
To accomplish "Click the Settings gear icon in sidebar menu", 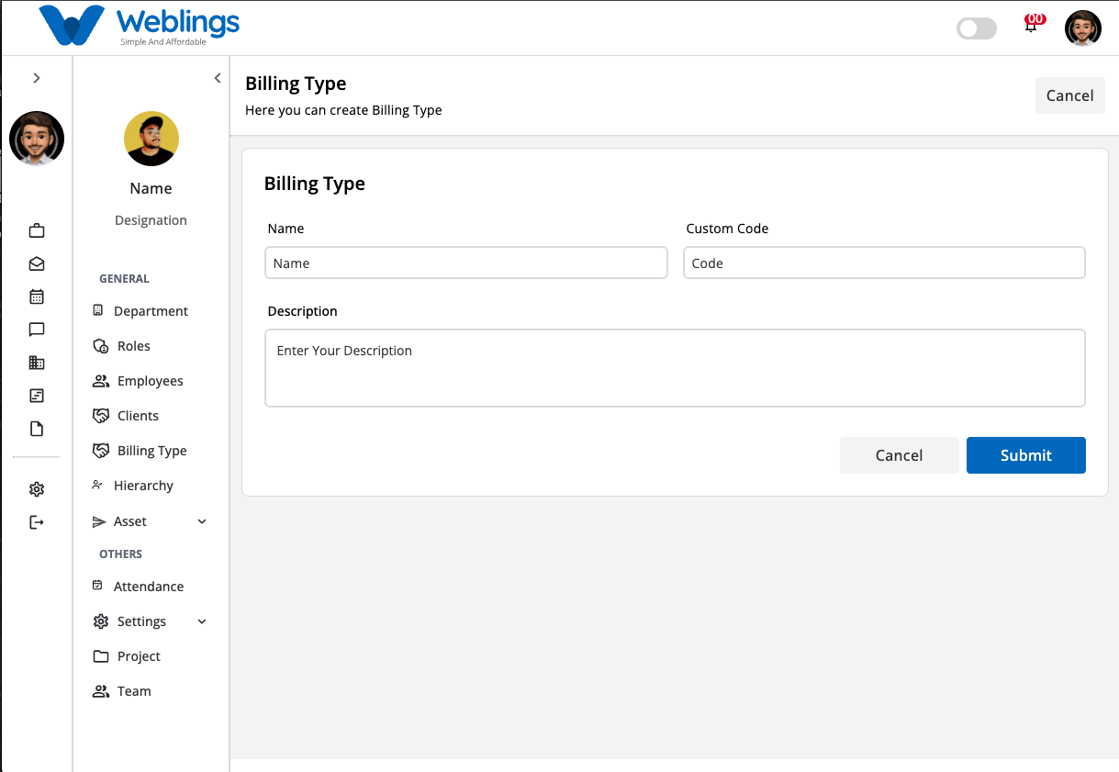I will click(101, 621).
